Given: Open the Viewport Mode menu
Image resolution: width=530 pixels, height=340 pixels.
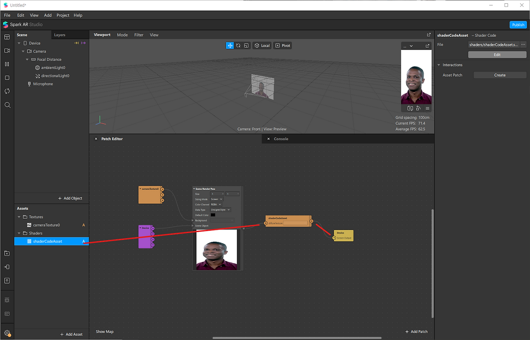Looking at the screenshot, I should pyautogui.click(x=122, y=35).
